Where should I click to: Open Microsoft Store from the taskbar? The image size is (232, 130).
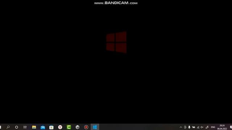click(51, 127)
